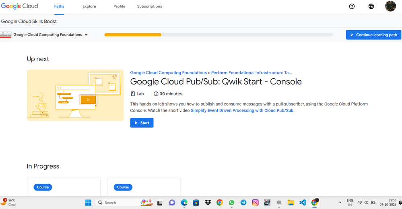The width and height of the screenshot is (402, 209).
Task: Show hidden system tray icons
Action: coord(340,203)
